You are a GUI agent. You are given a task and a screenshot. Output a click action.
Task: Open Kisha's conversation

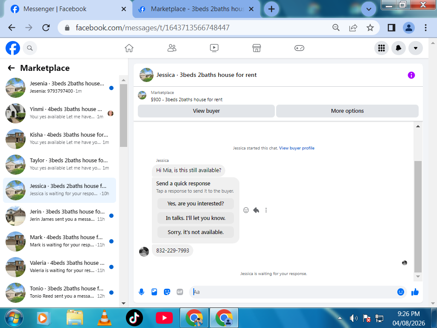point(59,139)
